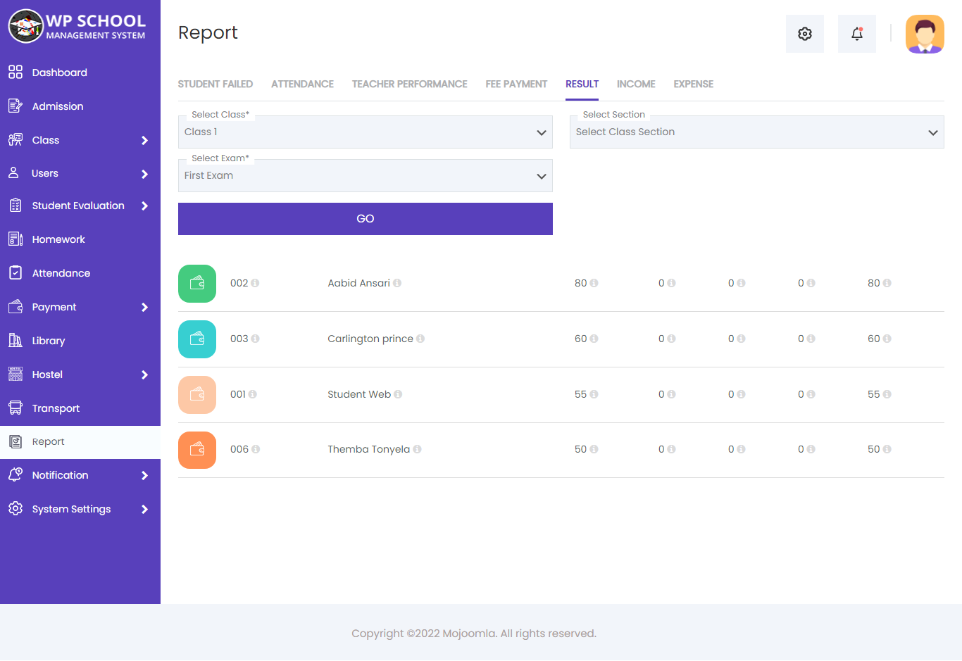Screen dimensions: 962x661
Task: Click the peach wallet icon for Student Web
Action: coord(197,394)
